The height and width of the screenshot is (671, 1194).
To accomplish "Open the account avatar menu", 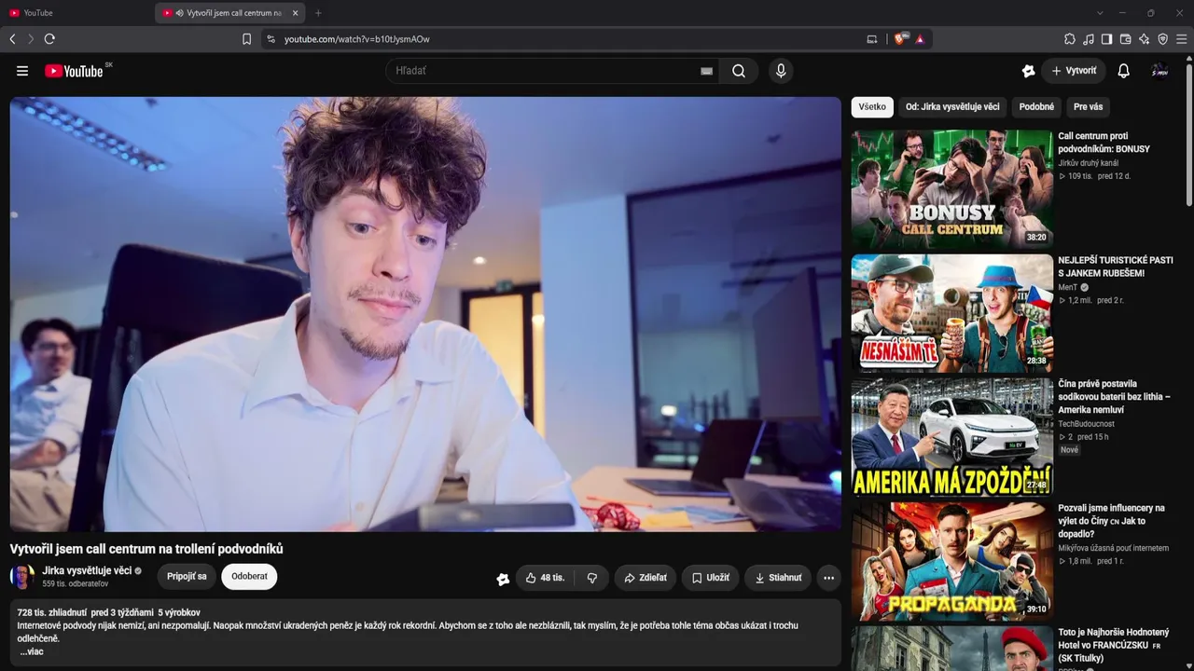I will coord(1159,71).
